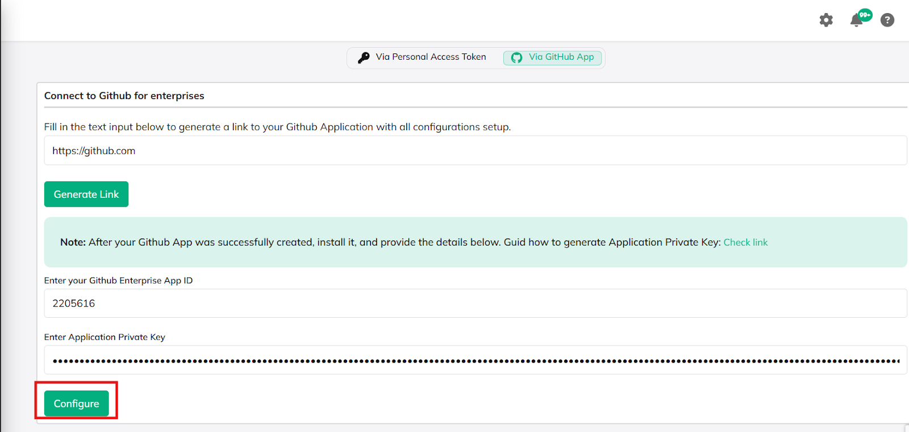This screenshot has width=909, height=432.
Task: Click the GitHub logo icon in tab
Action: (516, 57)
